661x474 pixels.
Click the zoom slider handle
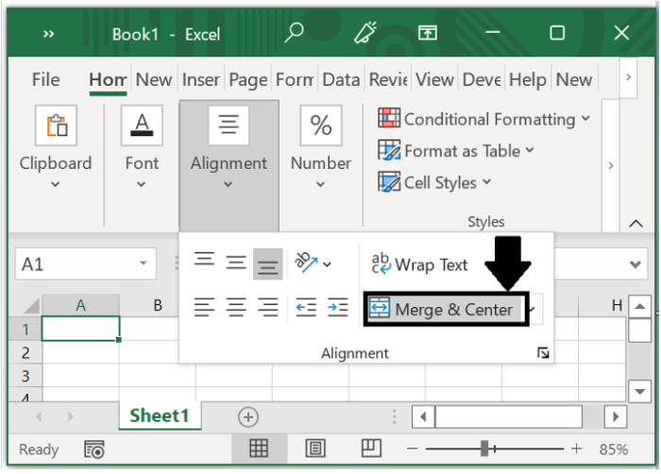coord(483,449)
